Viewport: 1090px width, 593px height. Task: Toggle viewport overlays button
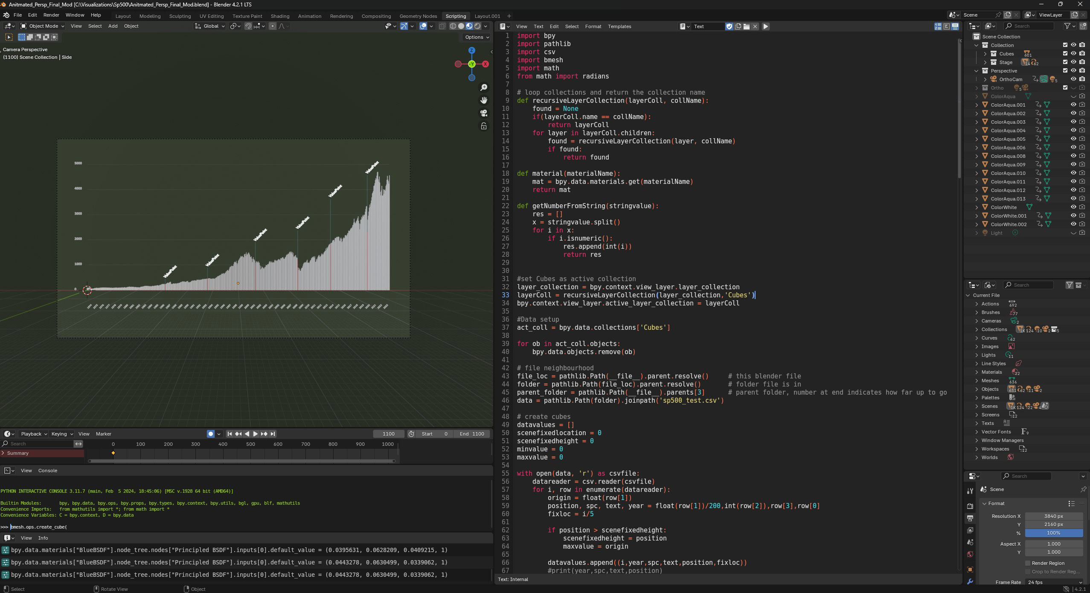coord(423,26)
